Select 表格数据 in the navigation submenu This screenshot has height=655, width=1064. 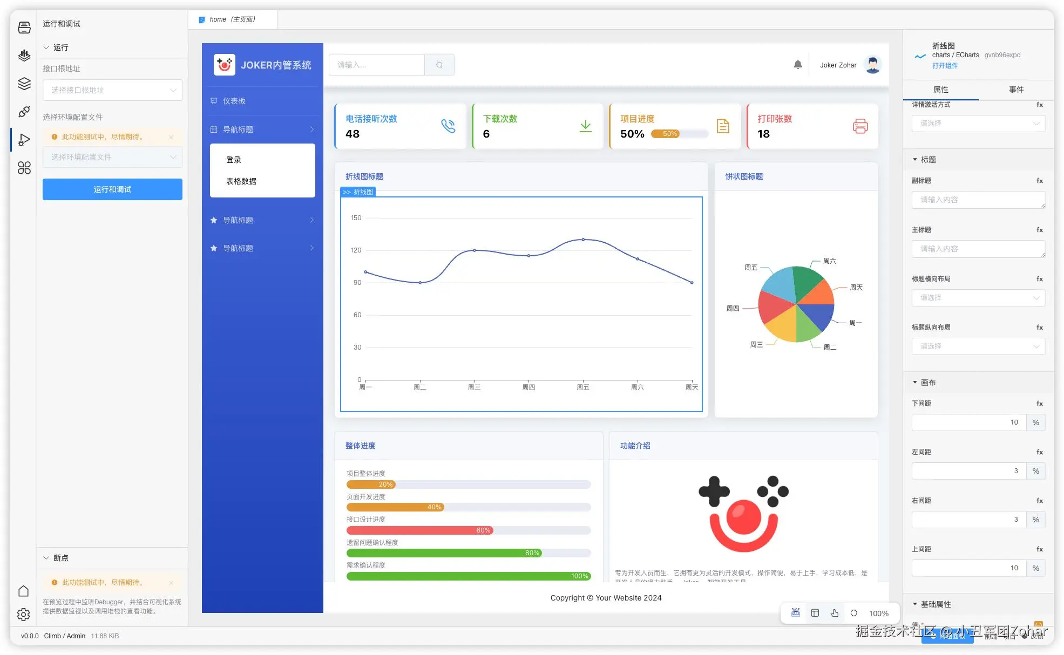click(241, 181)
